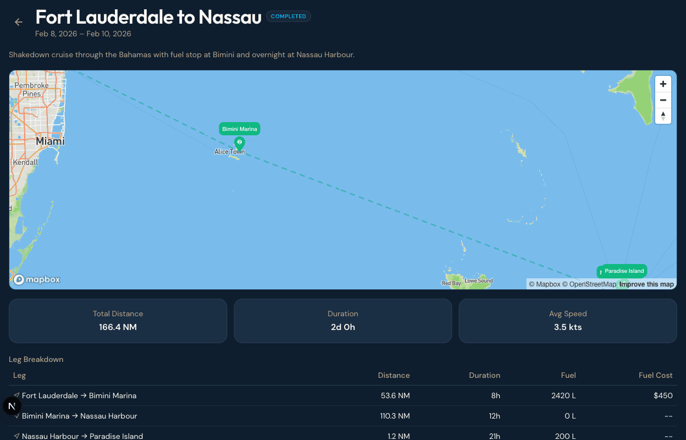Click the Fort Lauderdale leg arrow icon

click(x=16, y=395)
